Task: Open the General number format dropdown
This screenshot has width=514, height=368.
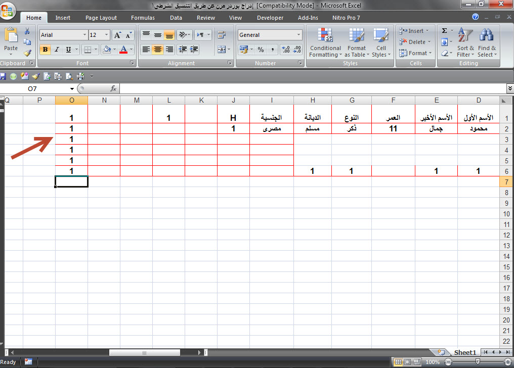Action: click(298, 35)
